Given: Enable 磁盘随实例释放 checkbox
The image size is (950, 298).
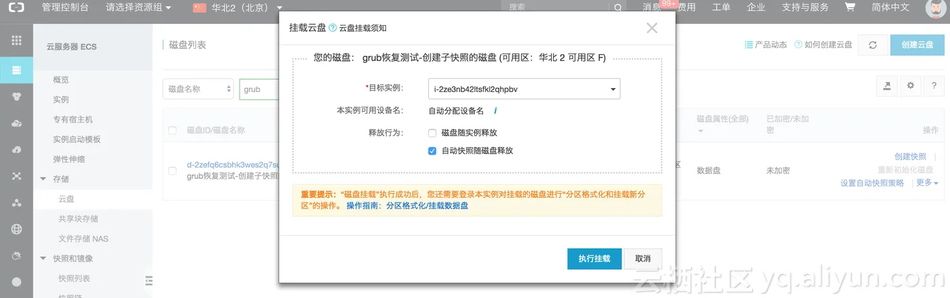Looking at the screenshot, I should 432,133.
